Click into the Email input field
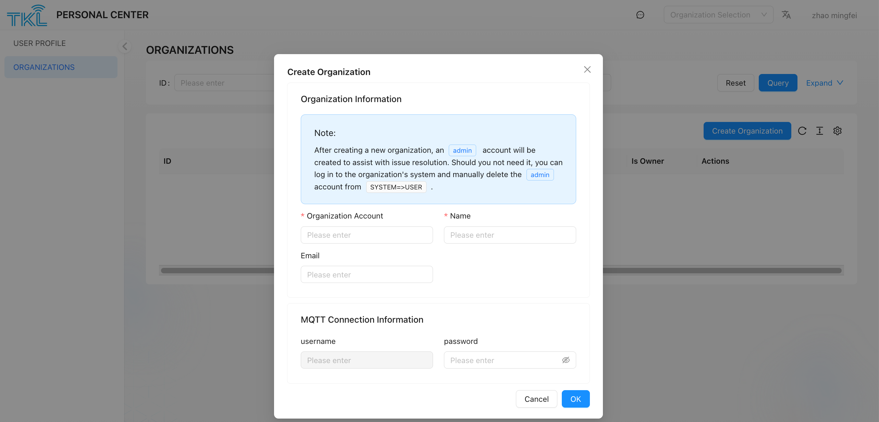 tap(367, 275)
